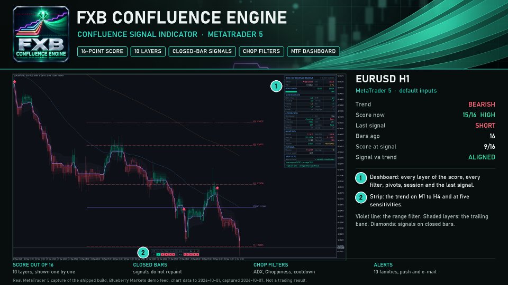Click the CLOSED BARS footer heading
Screen dimensions: 508x285
pos(150,264)
